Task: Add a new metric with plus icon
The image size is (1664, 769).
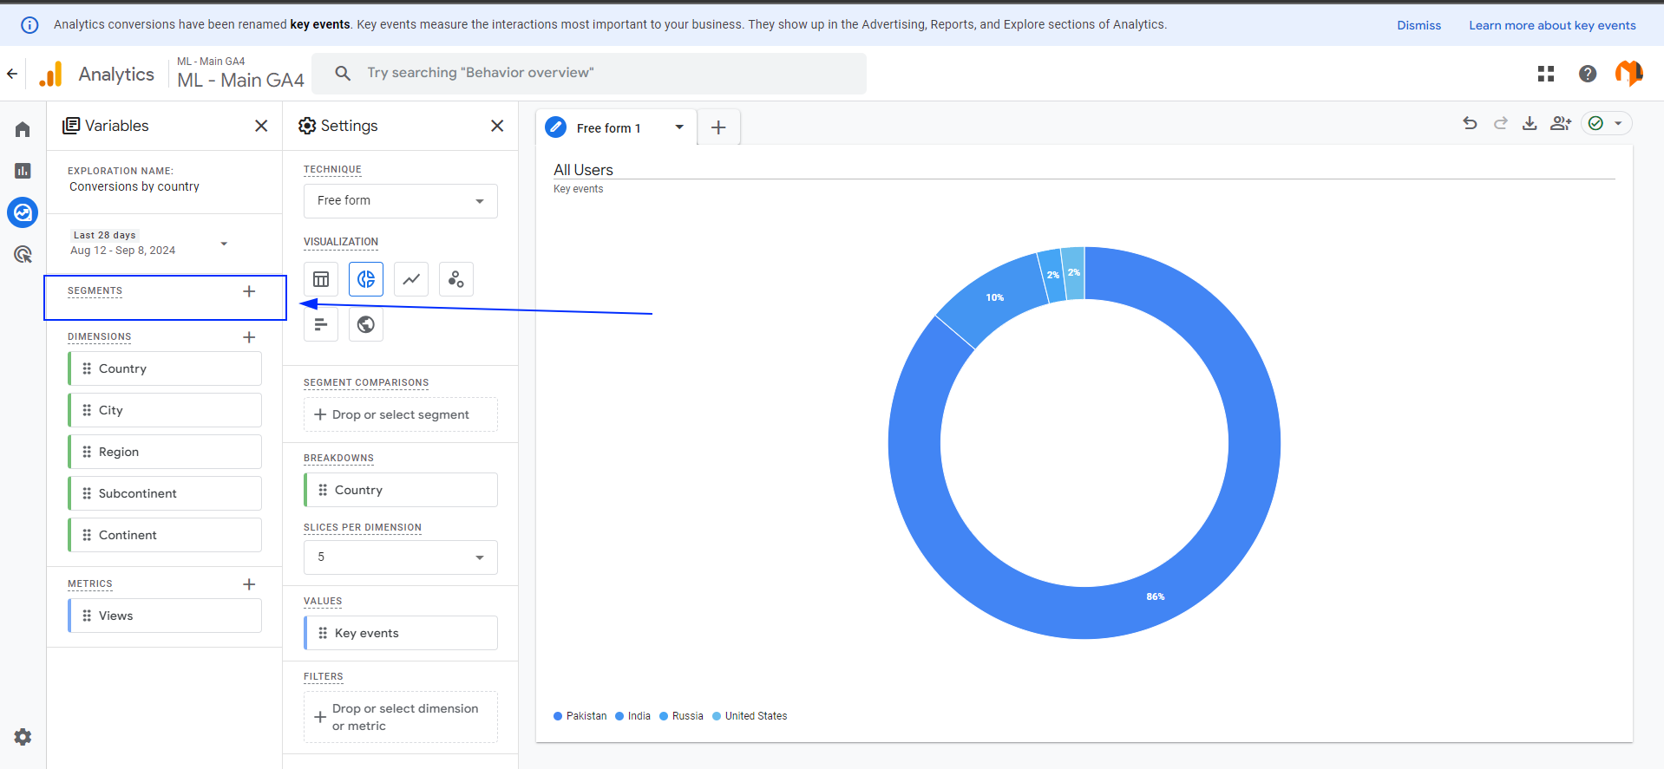Action: click(249, 584)
